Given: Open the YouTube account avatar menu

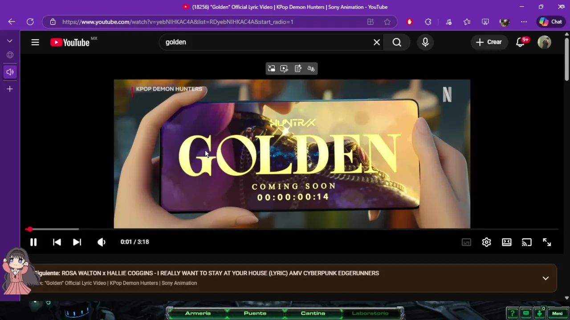Looking at the screenshot, I should point(544,42).
